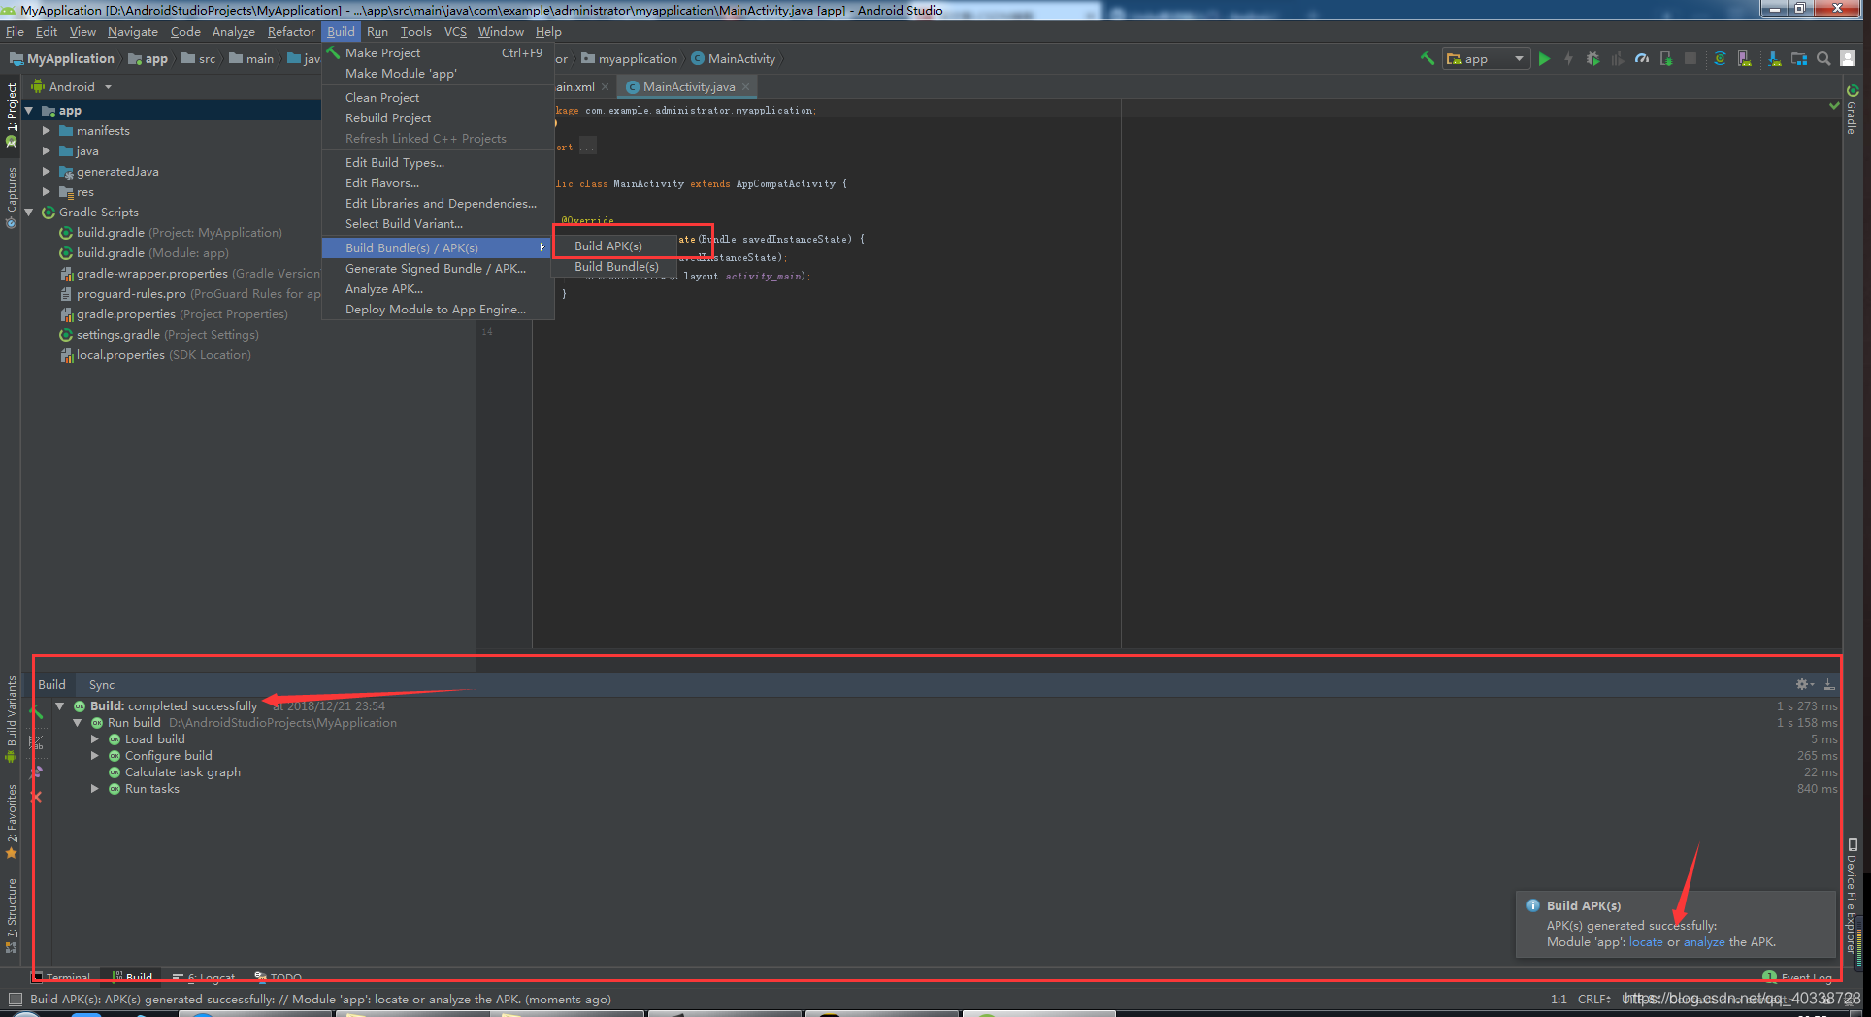Click the grey Stop square icon

[1690, 59]
